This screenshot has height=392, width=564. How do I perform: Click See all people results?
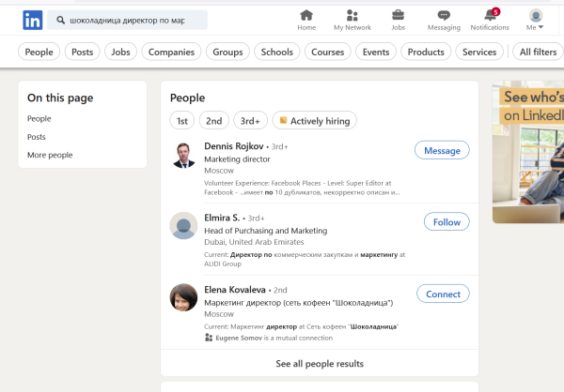(320, 363)
